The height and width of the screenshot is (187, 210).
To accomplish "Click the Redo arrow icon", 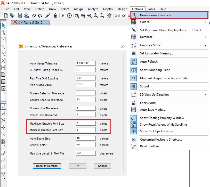I will pos(40,15).
